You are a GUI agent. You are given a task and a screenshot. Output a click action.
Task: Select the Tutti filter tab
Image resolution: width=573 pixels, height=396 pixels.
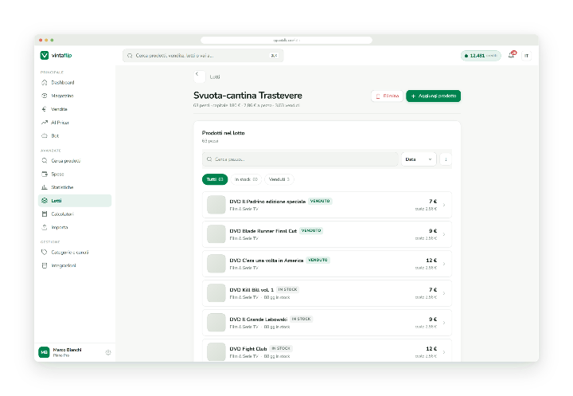pos(215,179)
